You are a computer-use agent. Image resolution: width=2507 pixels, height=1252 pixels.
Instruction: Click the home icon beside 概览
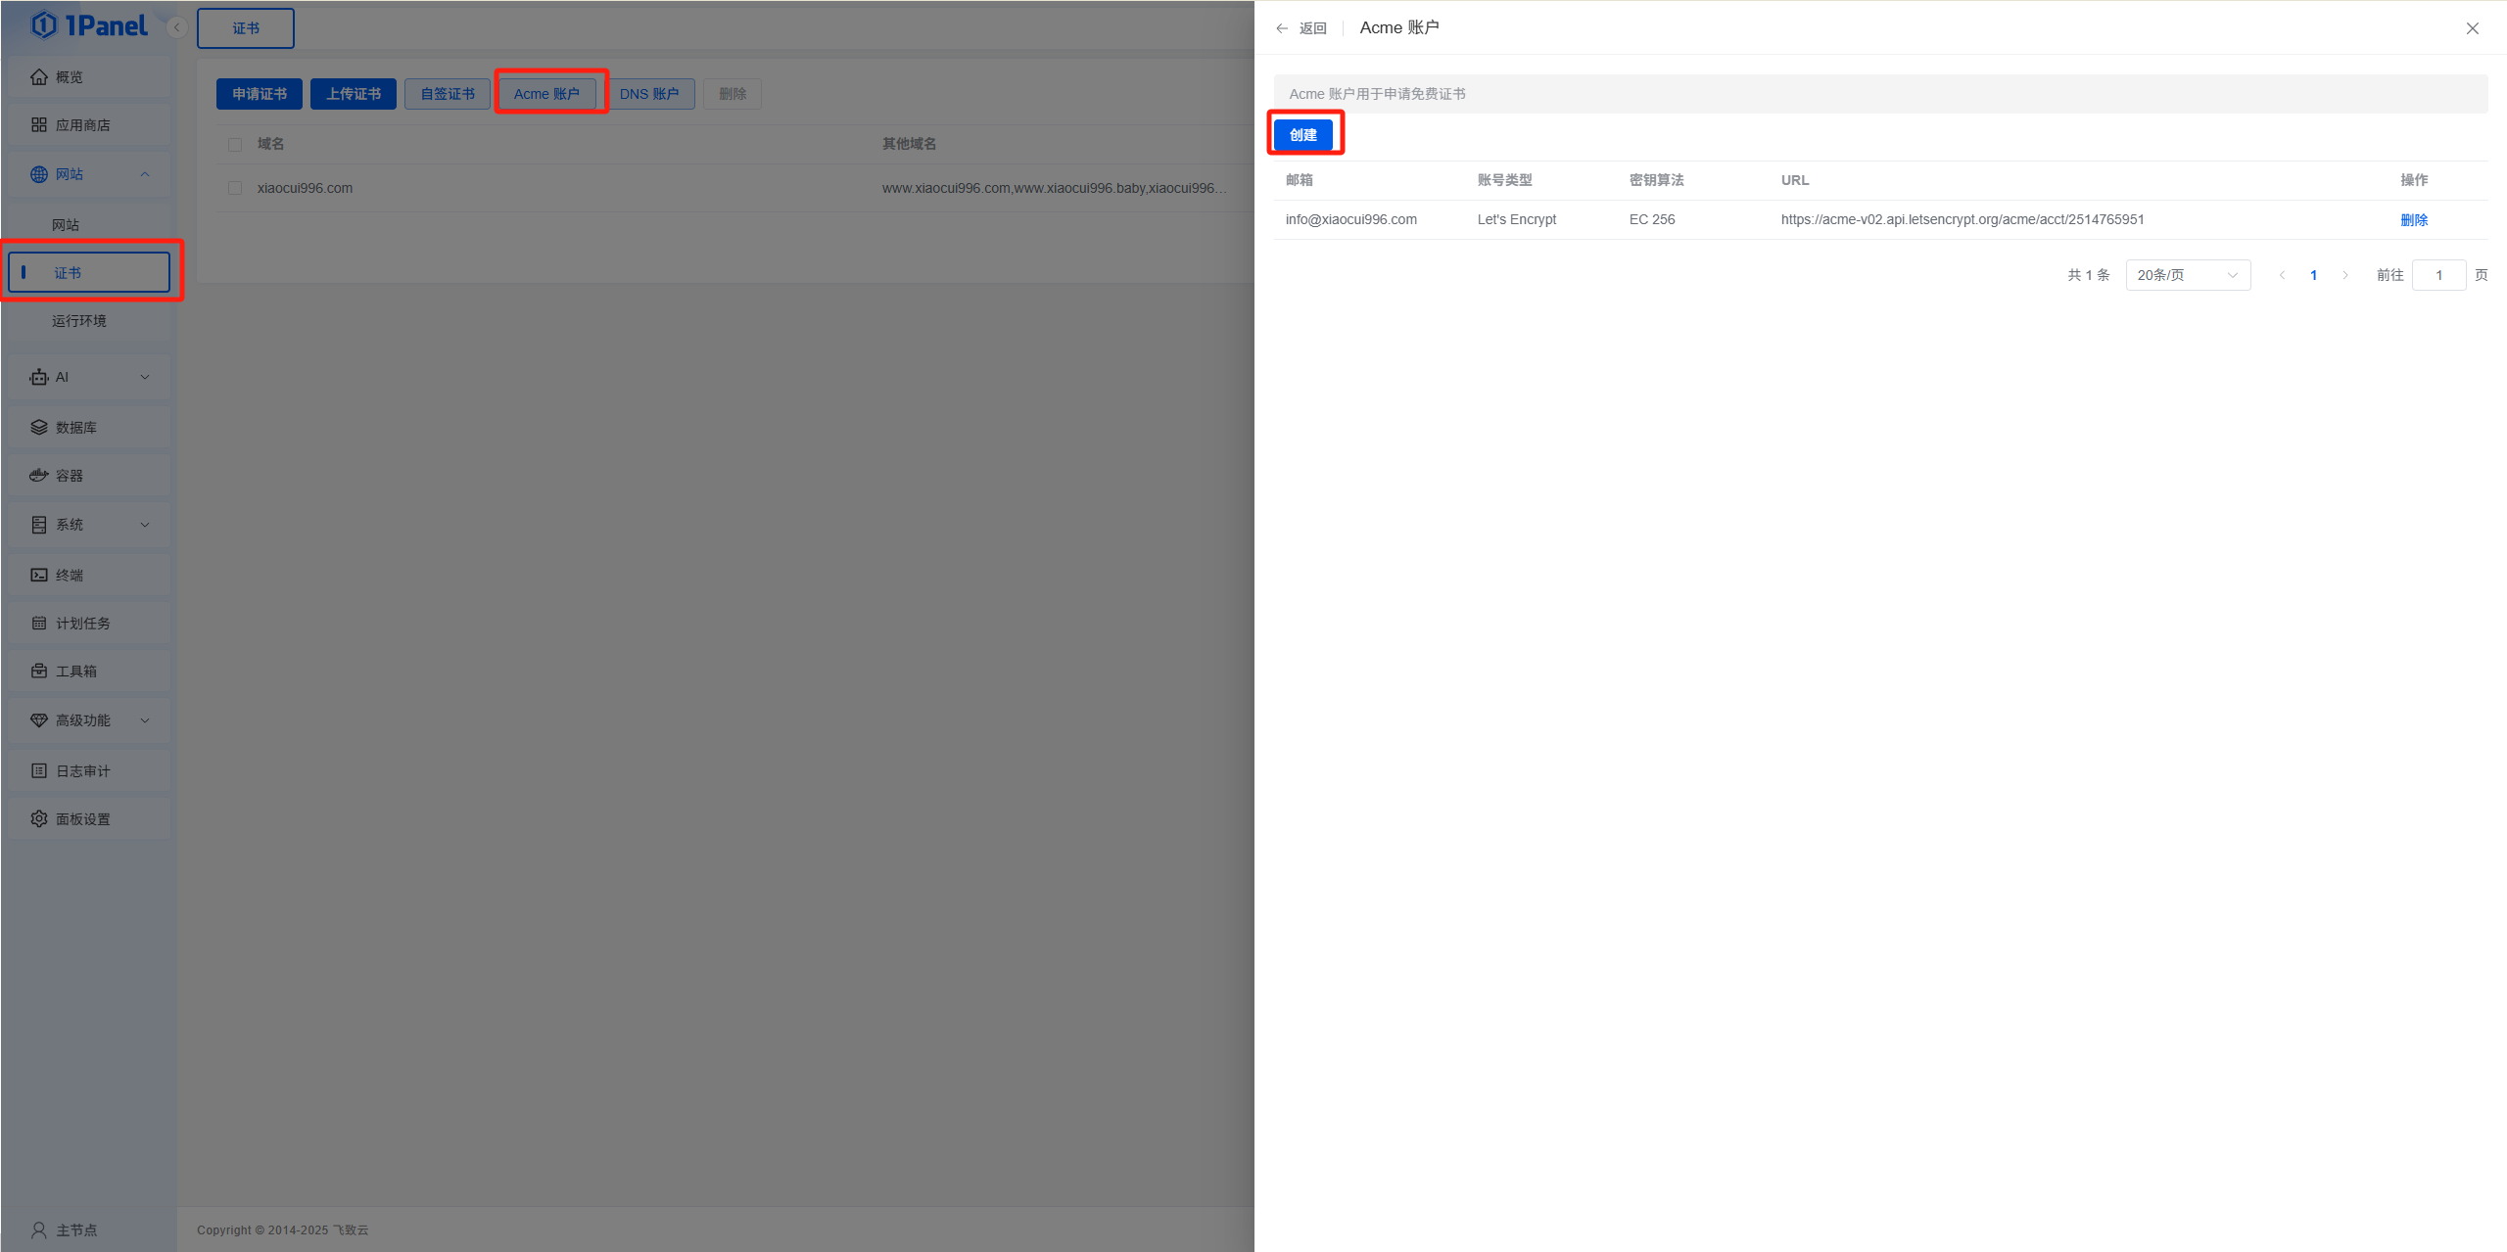point(39,77)
